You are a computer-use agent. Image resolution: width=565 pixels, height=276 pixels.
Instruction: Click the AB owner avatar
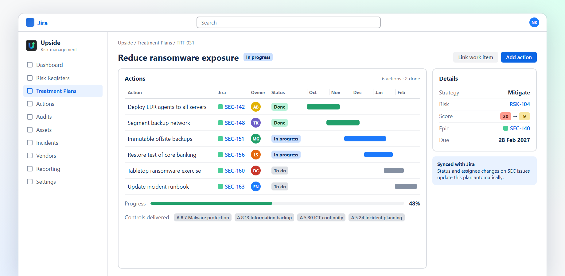coord(256,107)
